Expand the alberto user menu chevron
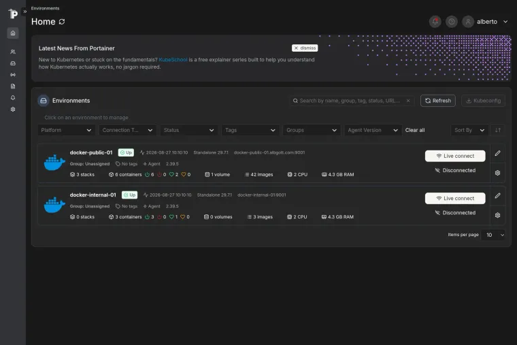Screen dimensions: 517x345 pos(505,22)
